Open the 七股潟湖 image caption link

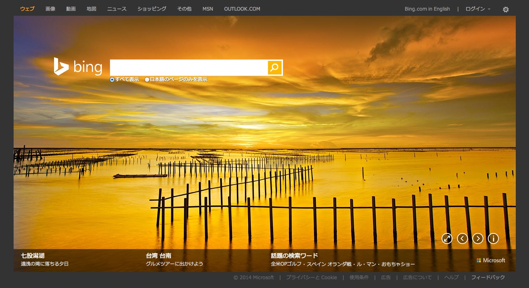coord(33,256)
